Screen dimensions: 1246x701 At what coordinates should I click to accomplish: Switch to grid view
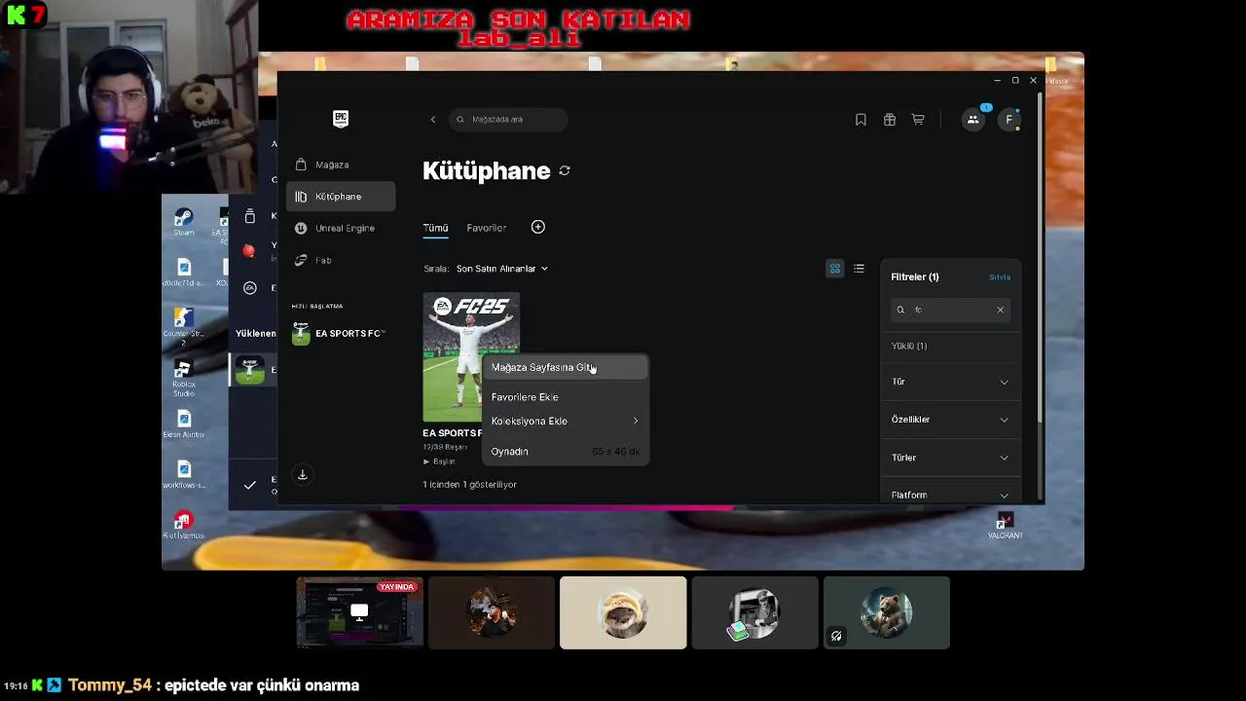834,269
